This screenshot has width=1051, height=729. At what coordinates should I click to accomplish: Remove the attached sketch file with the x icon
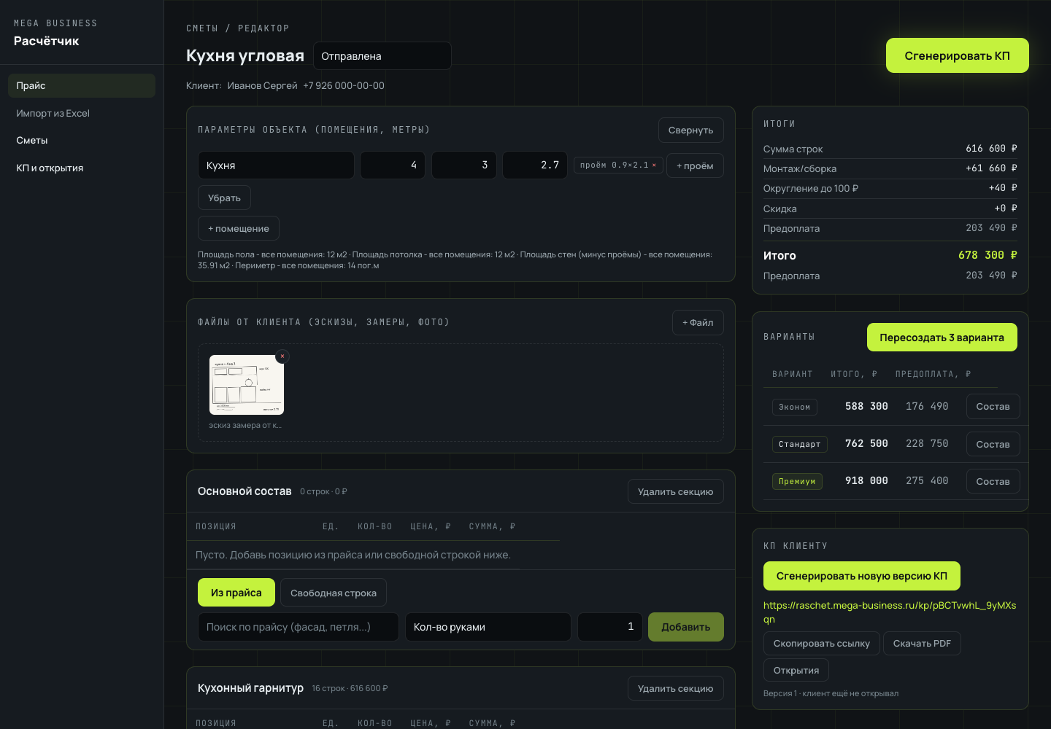282,356
